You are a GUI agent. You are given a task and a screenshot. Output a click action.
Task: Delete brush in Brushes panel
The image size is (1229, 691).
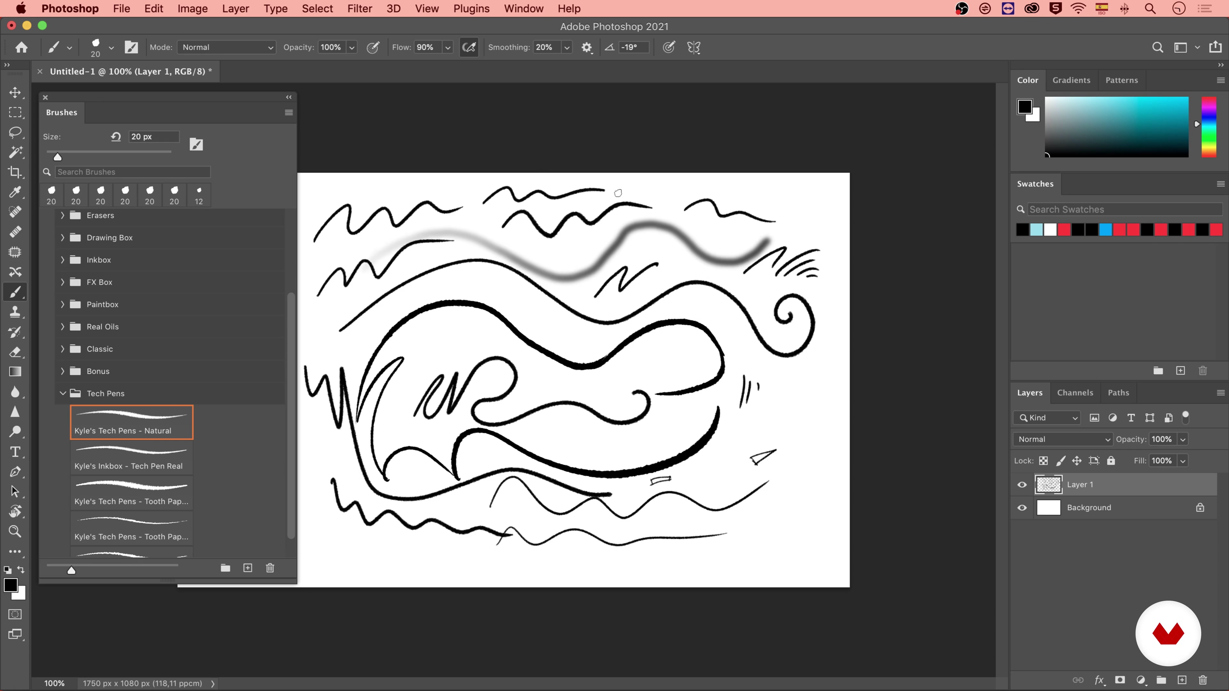[x=270, y=568]
